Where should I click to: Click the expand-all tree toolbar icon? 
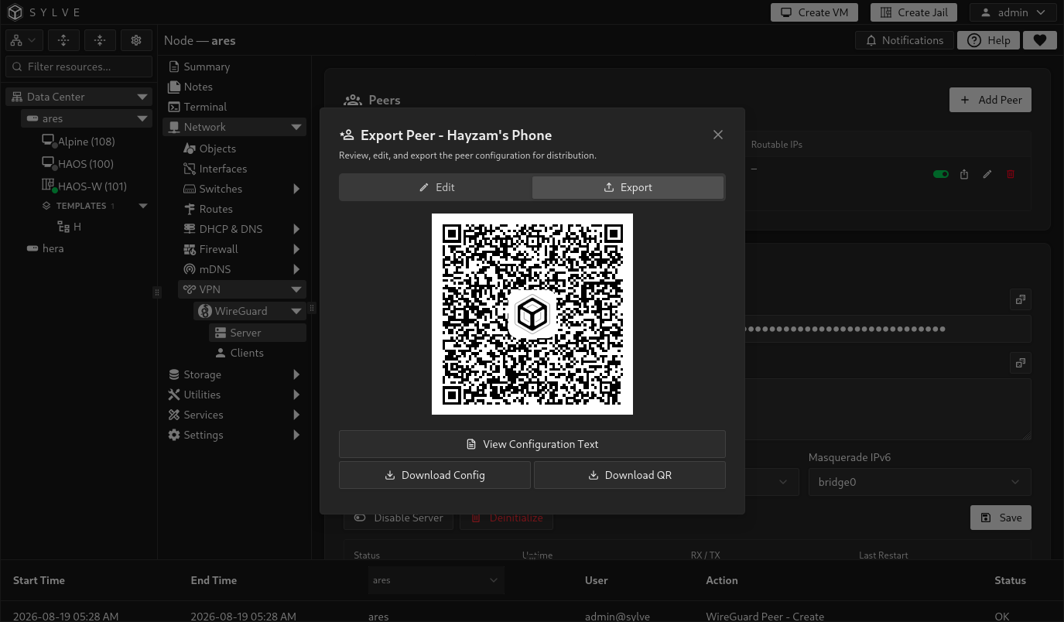point(63,40)
